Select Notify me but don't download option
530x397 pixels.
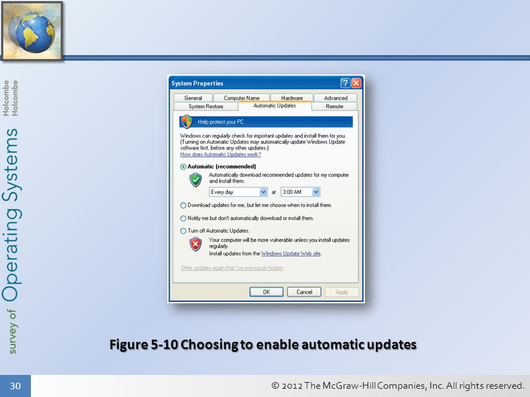183,218
